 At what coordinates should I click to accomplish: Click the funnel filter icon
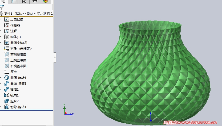2,7
